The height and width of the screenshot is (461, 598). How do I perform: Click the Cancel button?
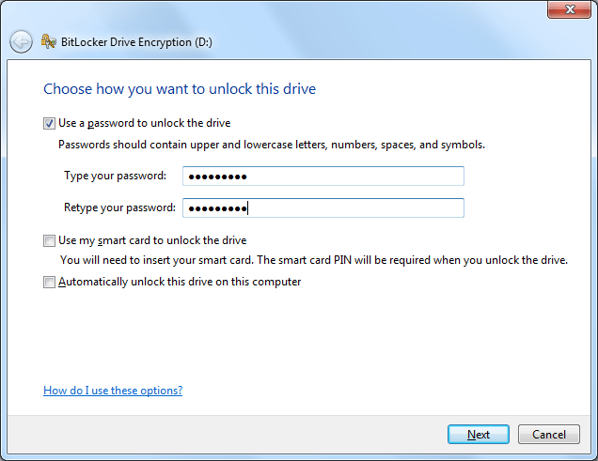(x=549, y=435)
